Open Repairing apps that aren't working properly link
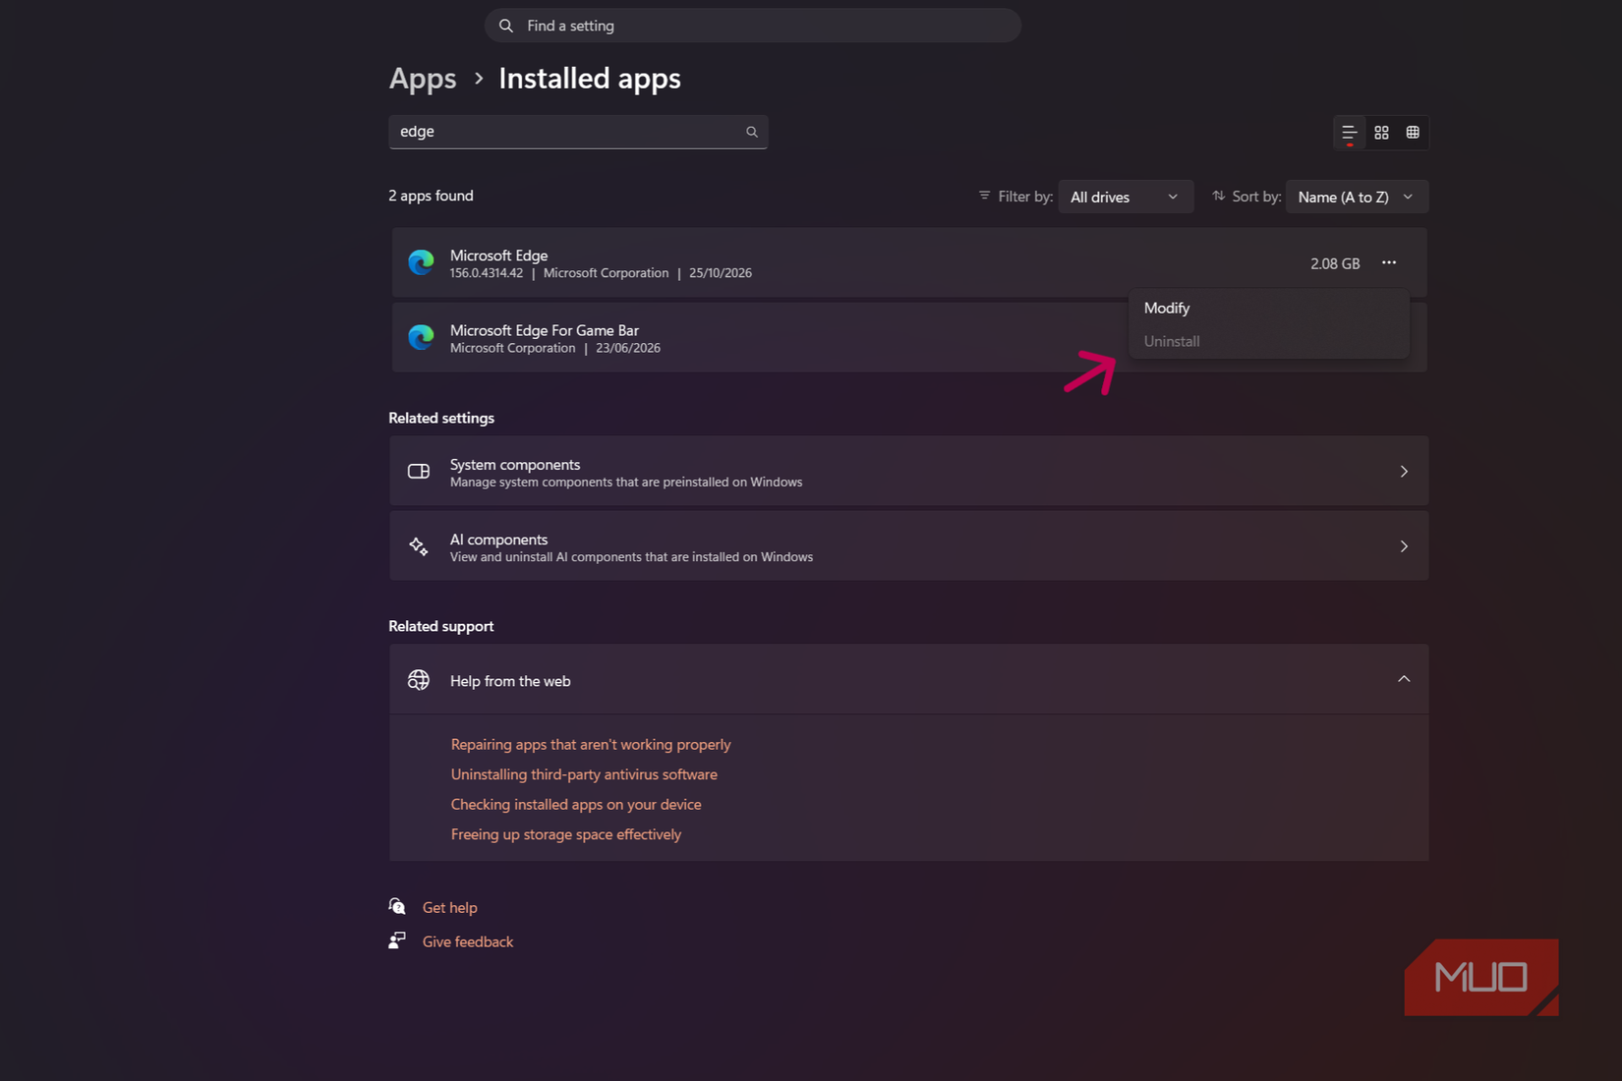Image resolution: width=1622 pixels, height=1081 pixels. click(x=591, y=744)
